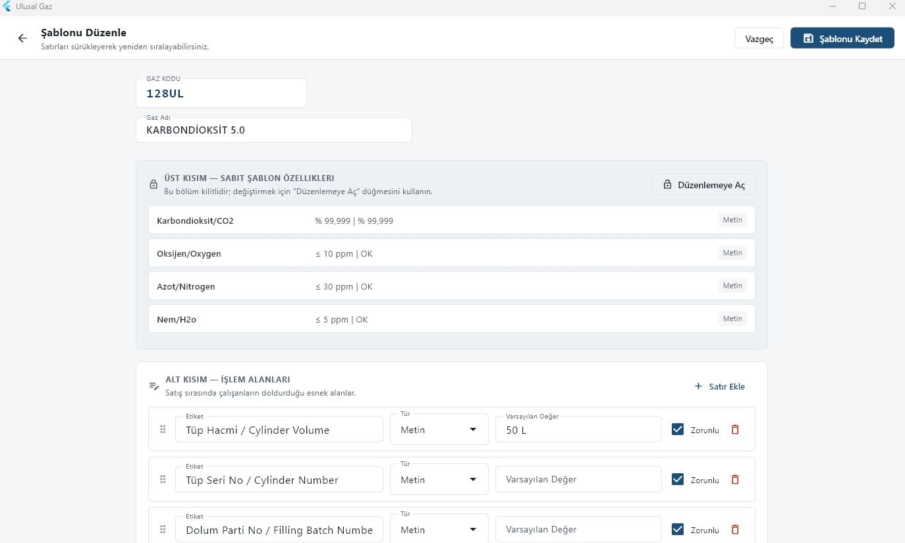The height and width of the screenshot is (543, 905).
Task: Open Tür dropdown for Dolum Parti No row
Action: (x=439, y=529)
